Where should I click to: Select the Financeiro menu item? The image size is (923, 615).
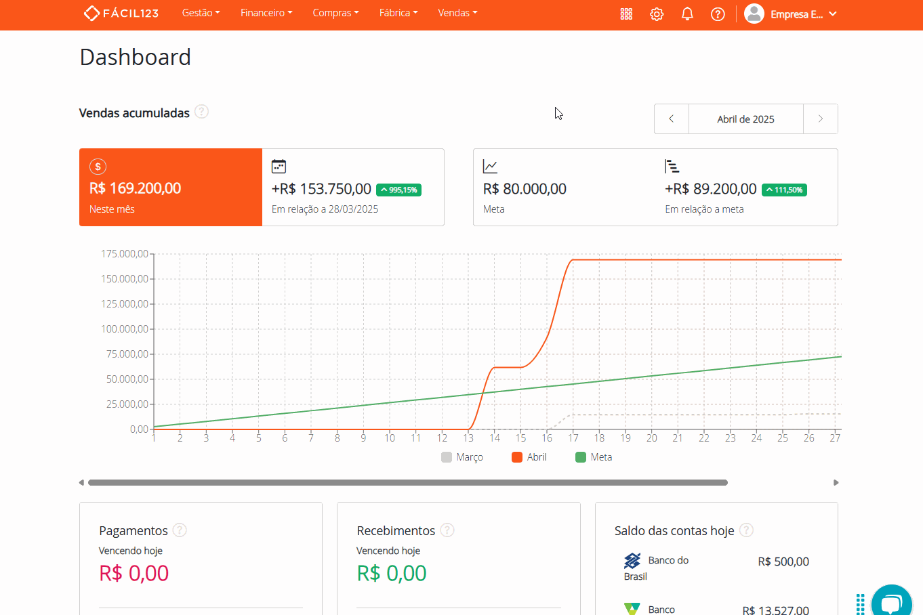click(x=266, y=12)
